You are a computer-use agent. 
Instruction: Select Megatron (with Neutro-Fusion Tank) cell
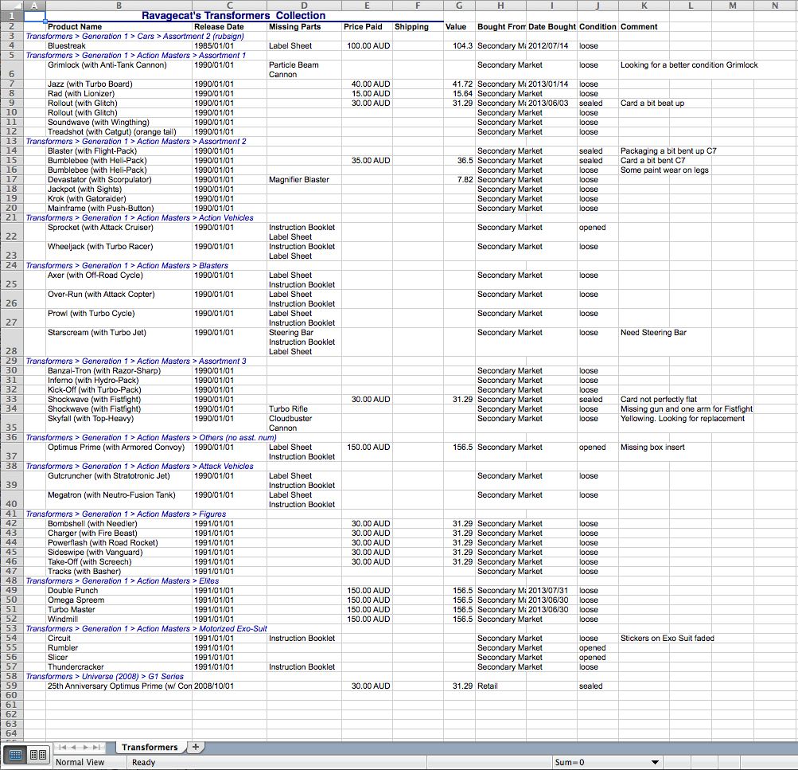[x=119, y=499]
